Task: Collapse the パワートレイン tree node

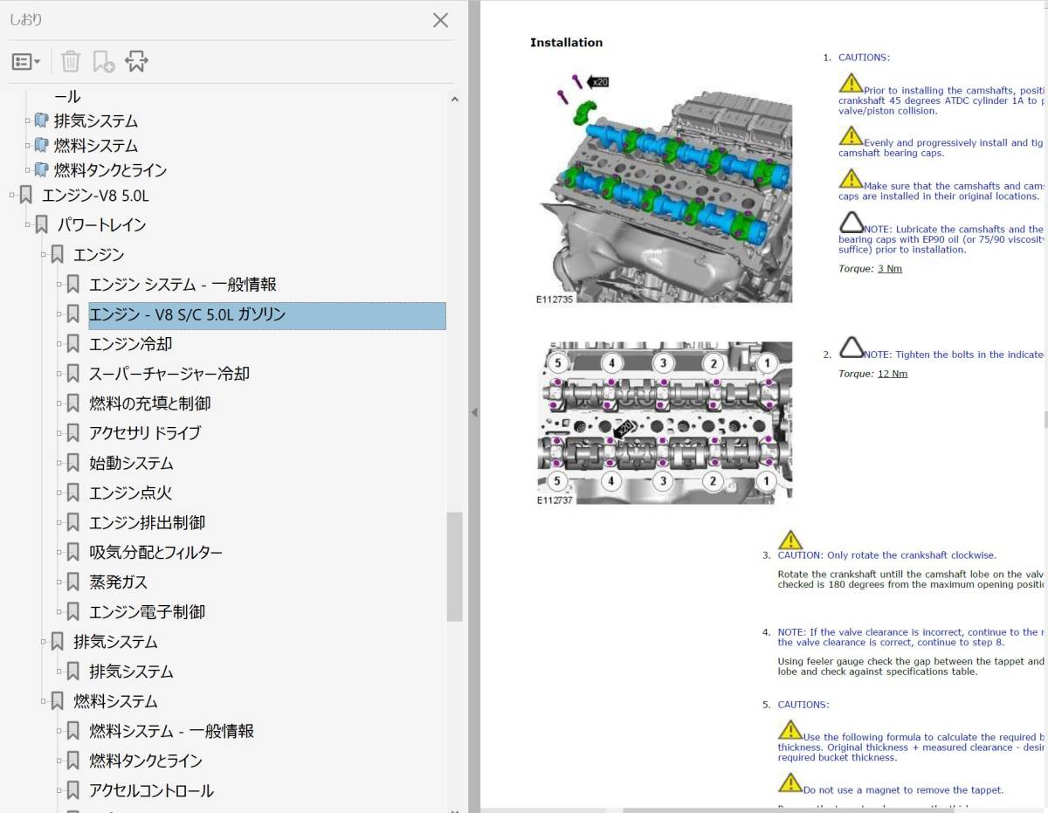Action: click(x=28, y=224)
